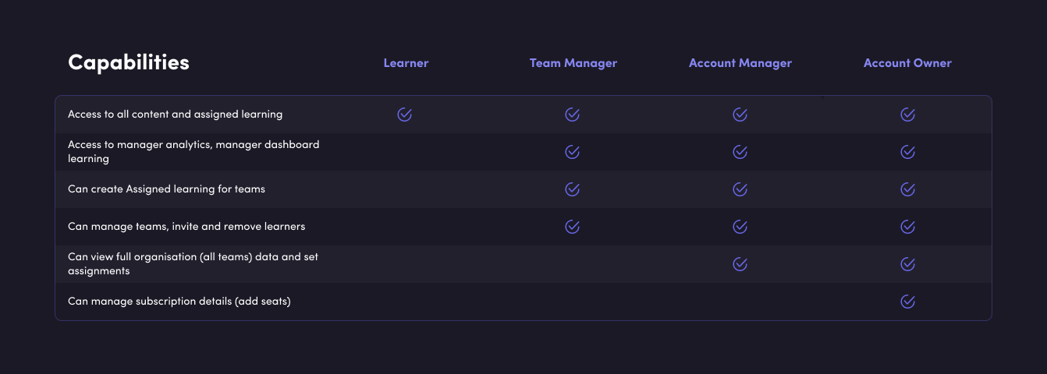Click Team Manager checkmark for manager analytics row
The width and height of the screenshot is (1047, 374).
pos(572,152)
